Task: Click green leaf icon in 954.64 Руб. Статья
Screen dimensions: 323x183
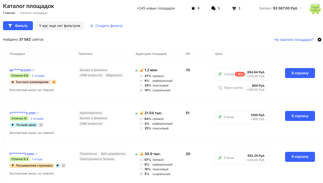Action: click(x=220, y=74)
